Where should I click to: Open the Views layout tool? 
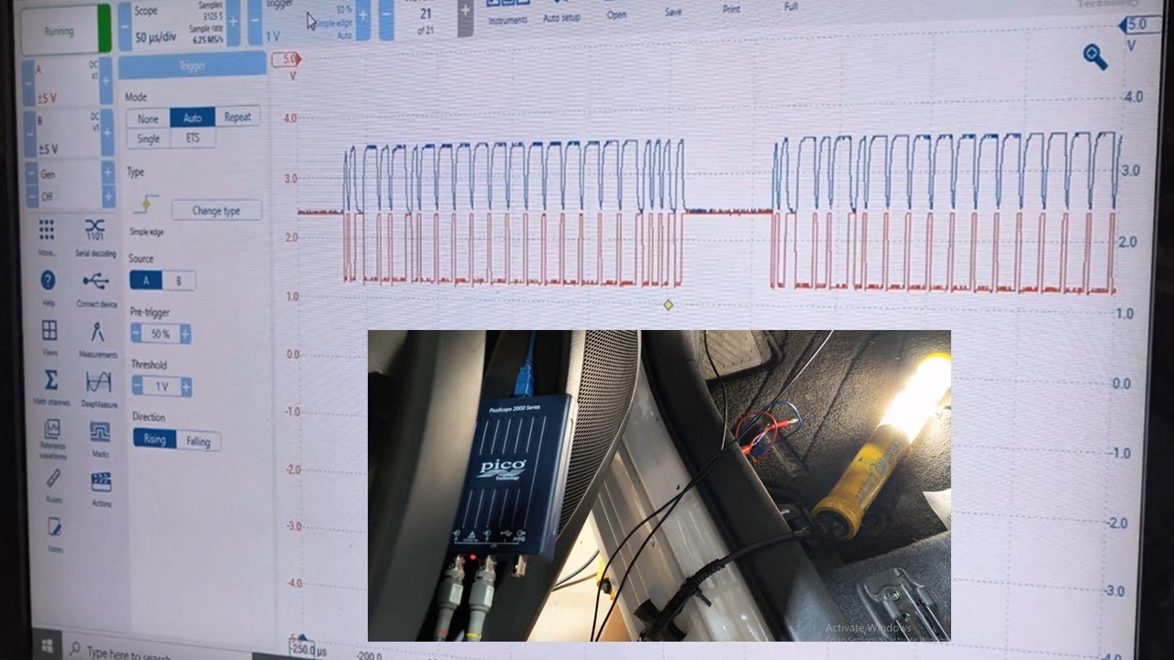50,337
